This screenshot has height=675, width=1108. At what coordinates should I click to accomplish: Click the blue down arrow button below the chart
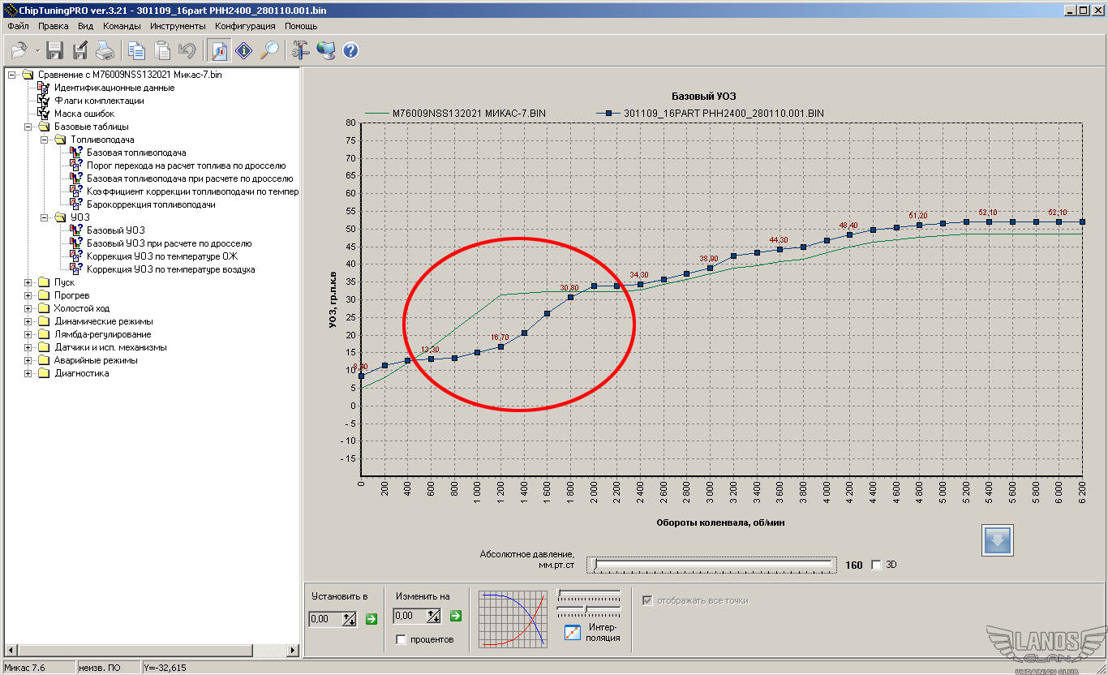click(998, 540)
